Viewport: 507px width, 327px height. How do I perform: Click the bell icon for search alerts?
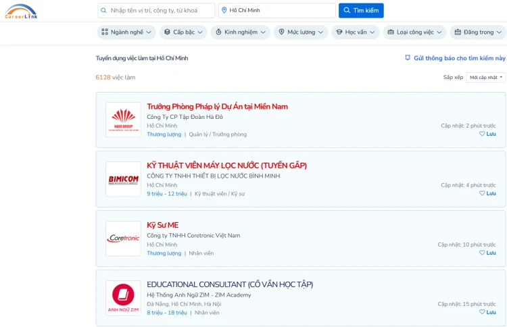(x=408, y=58)
